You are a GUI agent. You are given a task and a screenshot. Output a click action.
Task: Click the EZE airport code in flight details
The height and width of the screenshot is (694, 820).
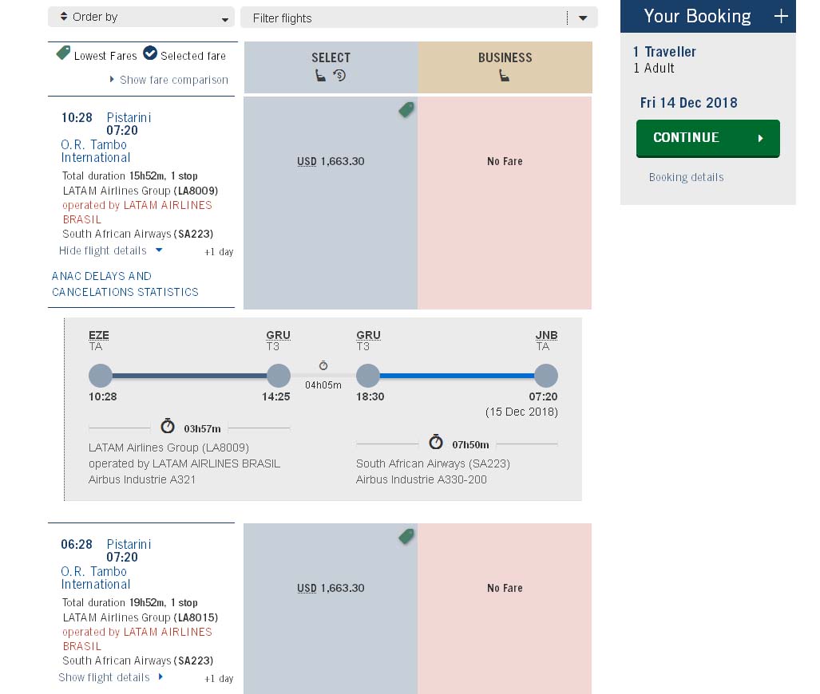click(x=99, y=335)
